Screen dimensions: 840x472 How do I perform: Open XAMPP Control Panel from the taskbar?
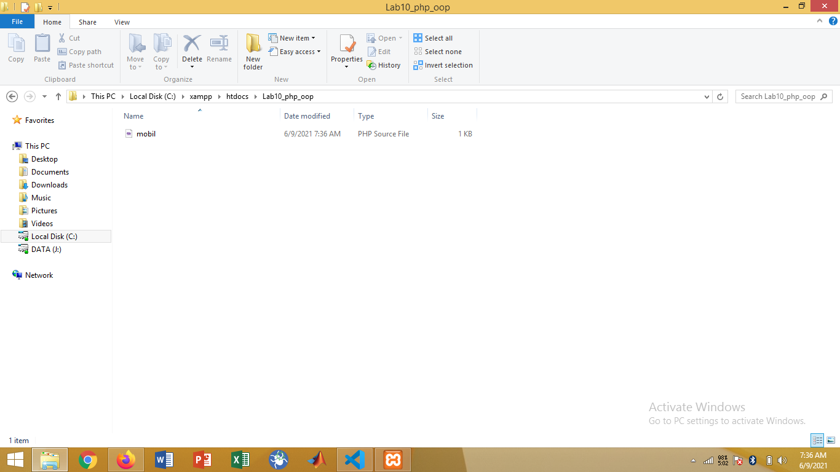tap(392, 460)
